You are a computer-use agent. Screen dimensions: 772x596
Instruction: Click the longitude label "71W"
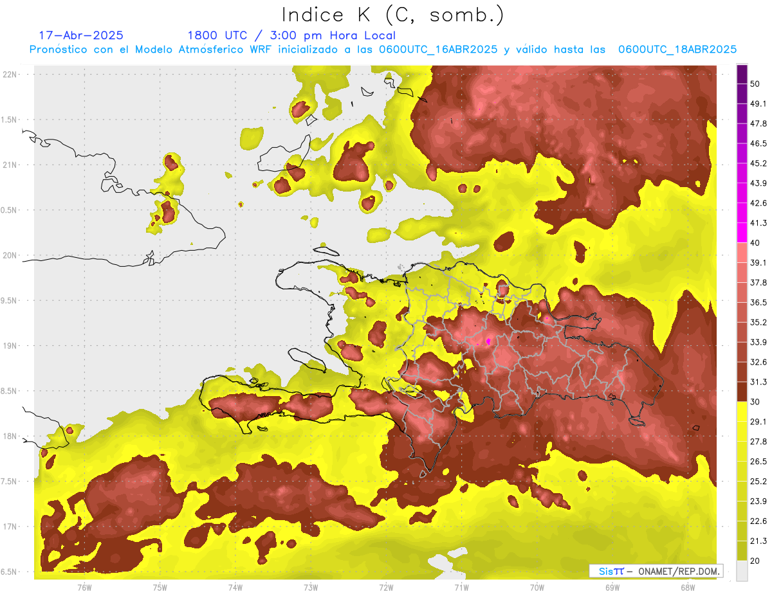point(461,587)
